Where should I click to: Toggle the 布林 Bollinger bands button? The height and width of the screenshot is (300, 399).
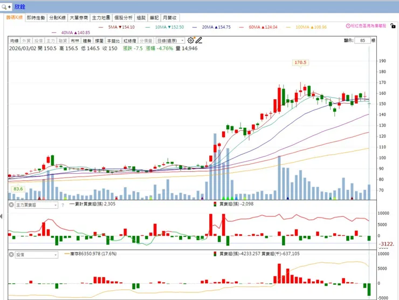75,41
